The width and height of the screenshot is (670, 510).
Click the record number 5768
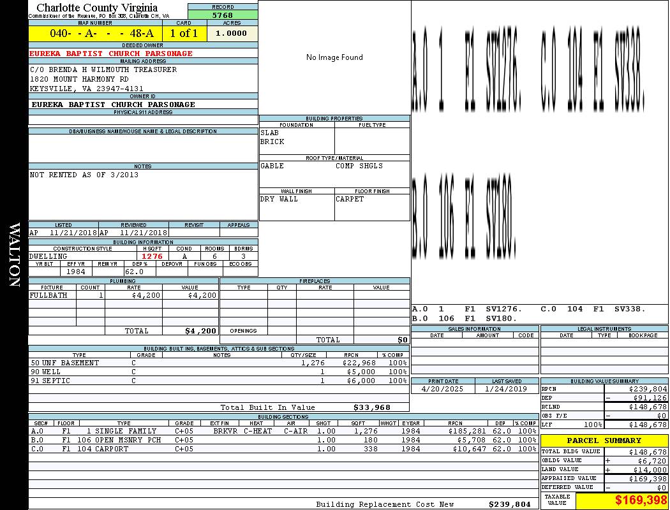pyautogui.click(x=223, y=15)
